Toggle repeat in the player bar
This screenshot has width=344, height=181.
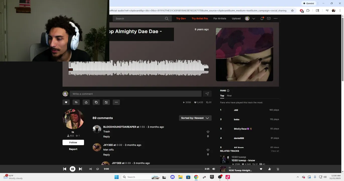[x=98, y=169]
